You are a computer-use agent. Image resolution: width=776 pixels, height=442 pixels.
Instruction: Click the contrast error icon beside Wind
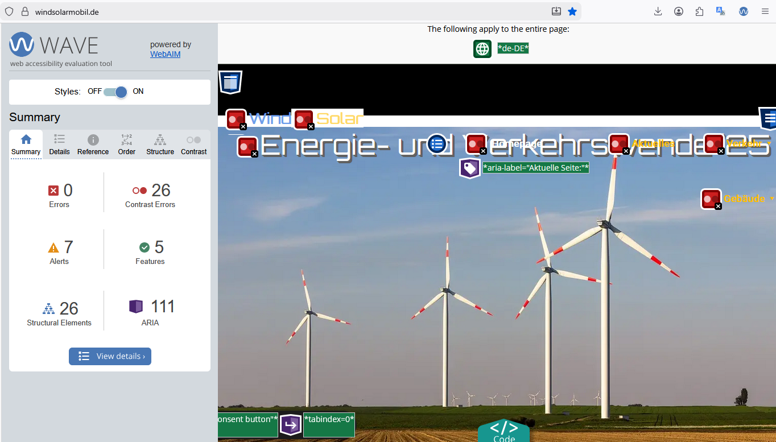click(x=236, y=119)
